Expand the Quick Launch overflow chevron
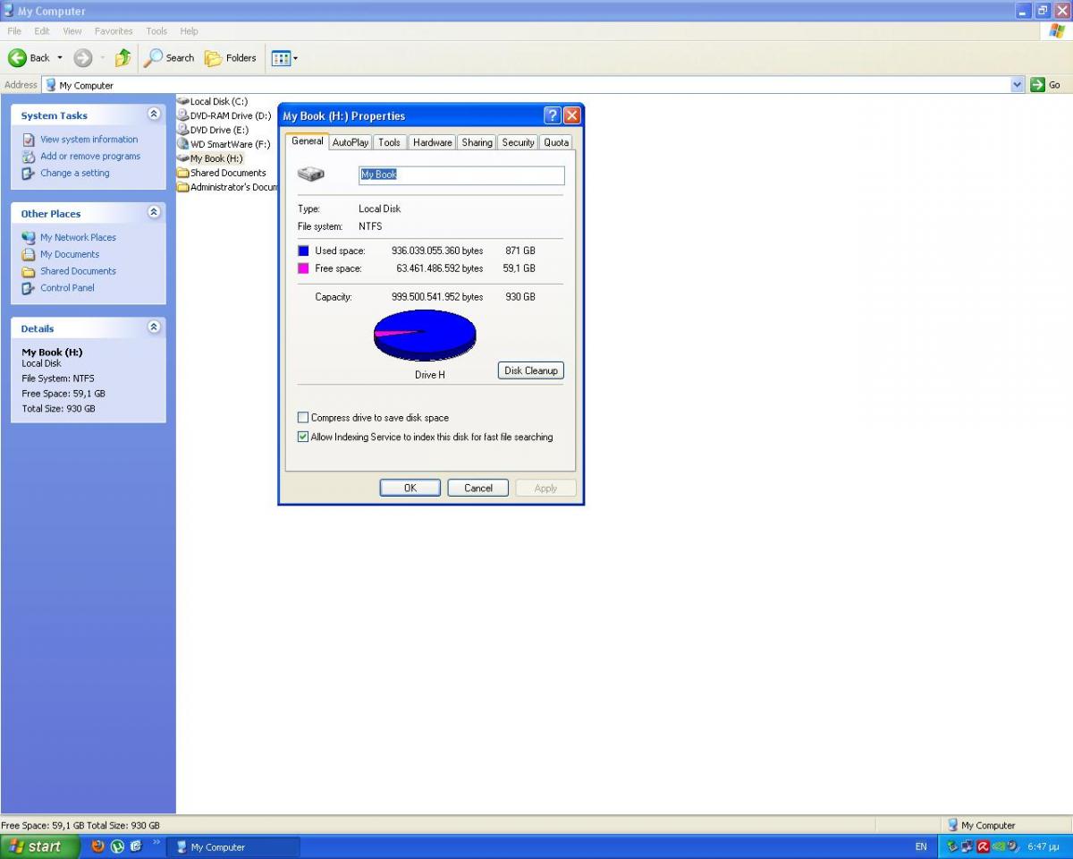 [156, 844]
